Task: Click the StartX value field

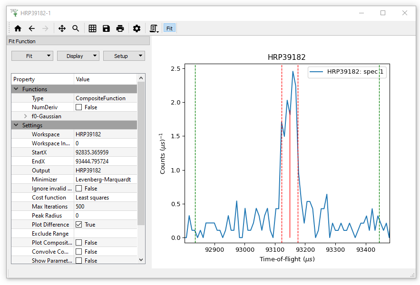Action: click(x=105, y=152)
